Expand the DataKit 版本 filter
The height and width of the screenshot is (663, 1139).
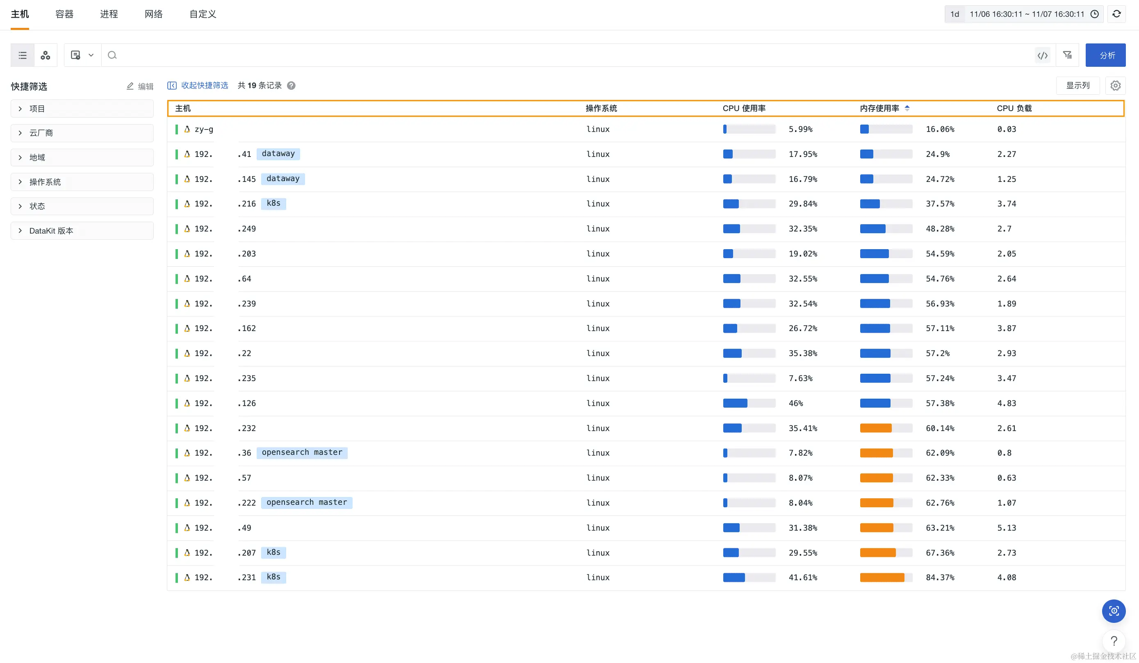coord(82,231)
